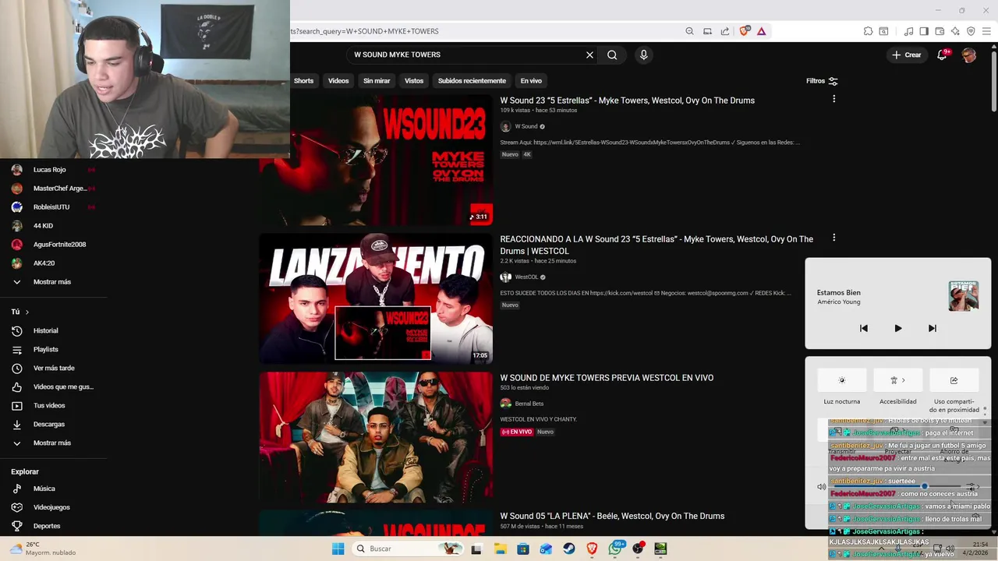This screenshot has height=561, width=998.
Task: Open Videojuegos in Explorar
Action: coord(51,507)
